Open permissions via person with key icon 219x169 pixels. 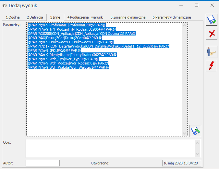click(x=212, y=52)
